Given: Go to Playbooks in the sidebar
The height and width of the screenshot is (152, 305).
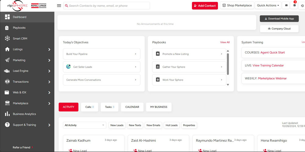Looking at the screenshot, I should (x=19, y=28).
